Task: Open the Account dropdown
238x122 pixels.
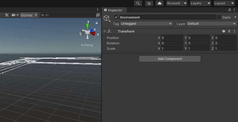Action: (177, 3)
